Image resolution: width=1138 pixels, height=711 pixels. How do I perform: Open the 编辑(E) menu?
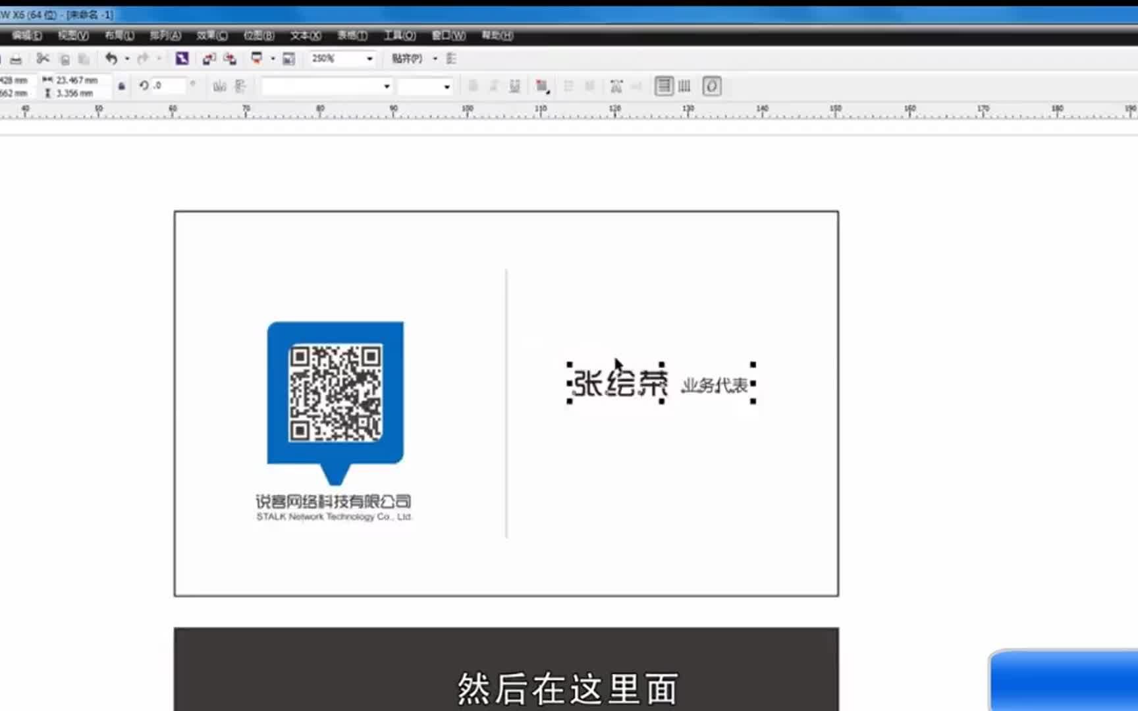pyautogui.click(x=27, y=36)
